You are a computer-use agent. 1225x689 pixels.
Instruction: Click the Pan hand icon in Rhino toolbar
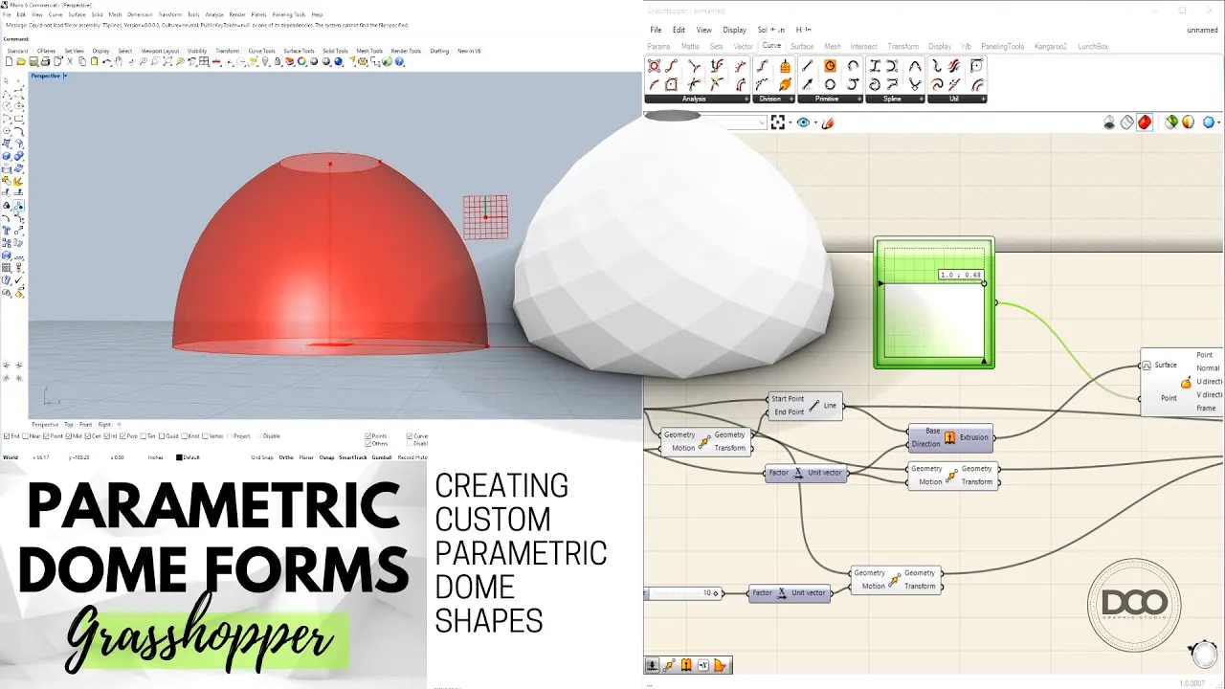119,61
